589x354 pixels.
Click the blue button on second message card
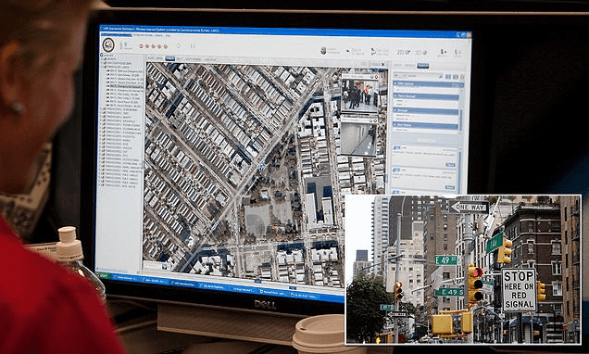coord(450,187)
